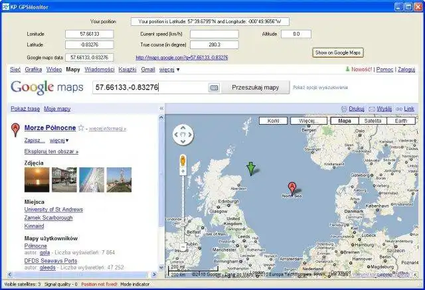The width and height of the screenshot is (425, 290).
Task: Click the Drukuj print link
Action: 356,109
